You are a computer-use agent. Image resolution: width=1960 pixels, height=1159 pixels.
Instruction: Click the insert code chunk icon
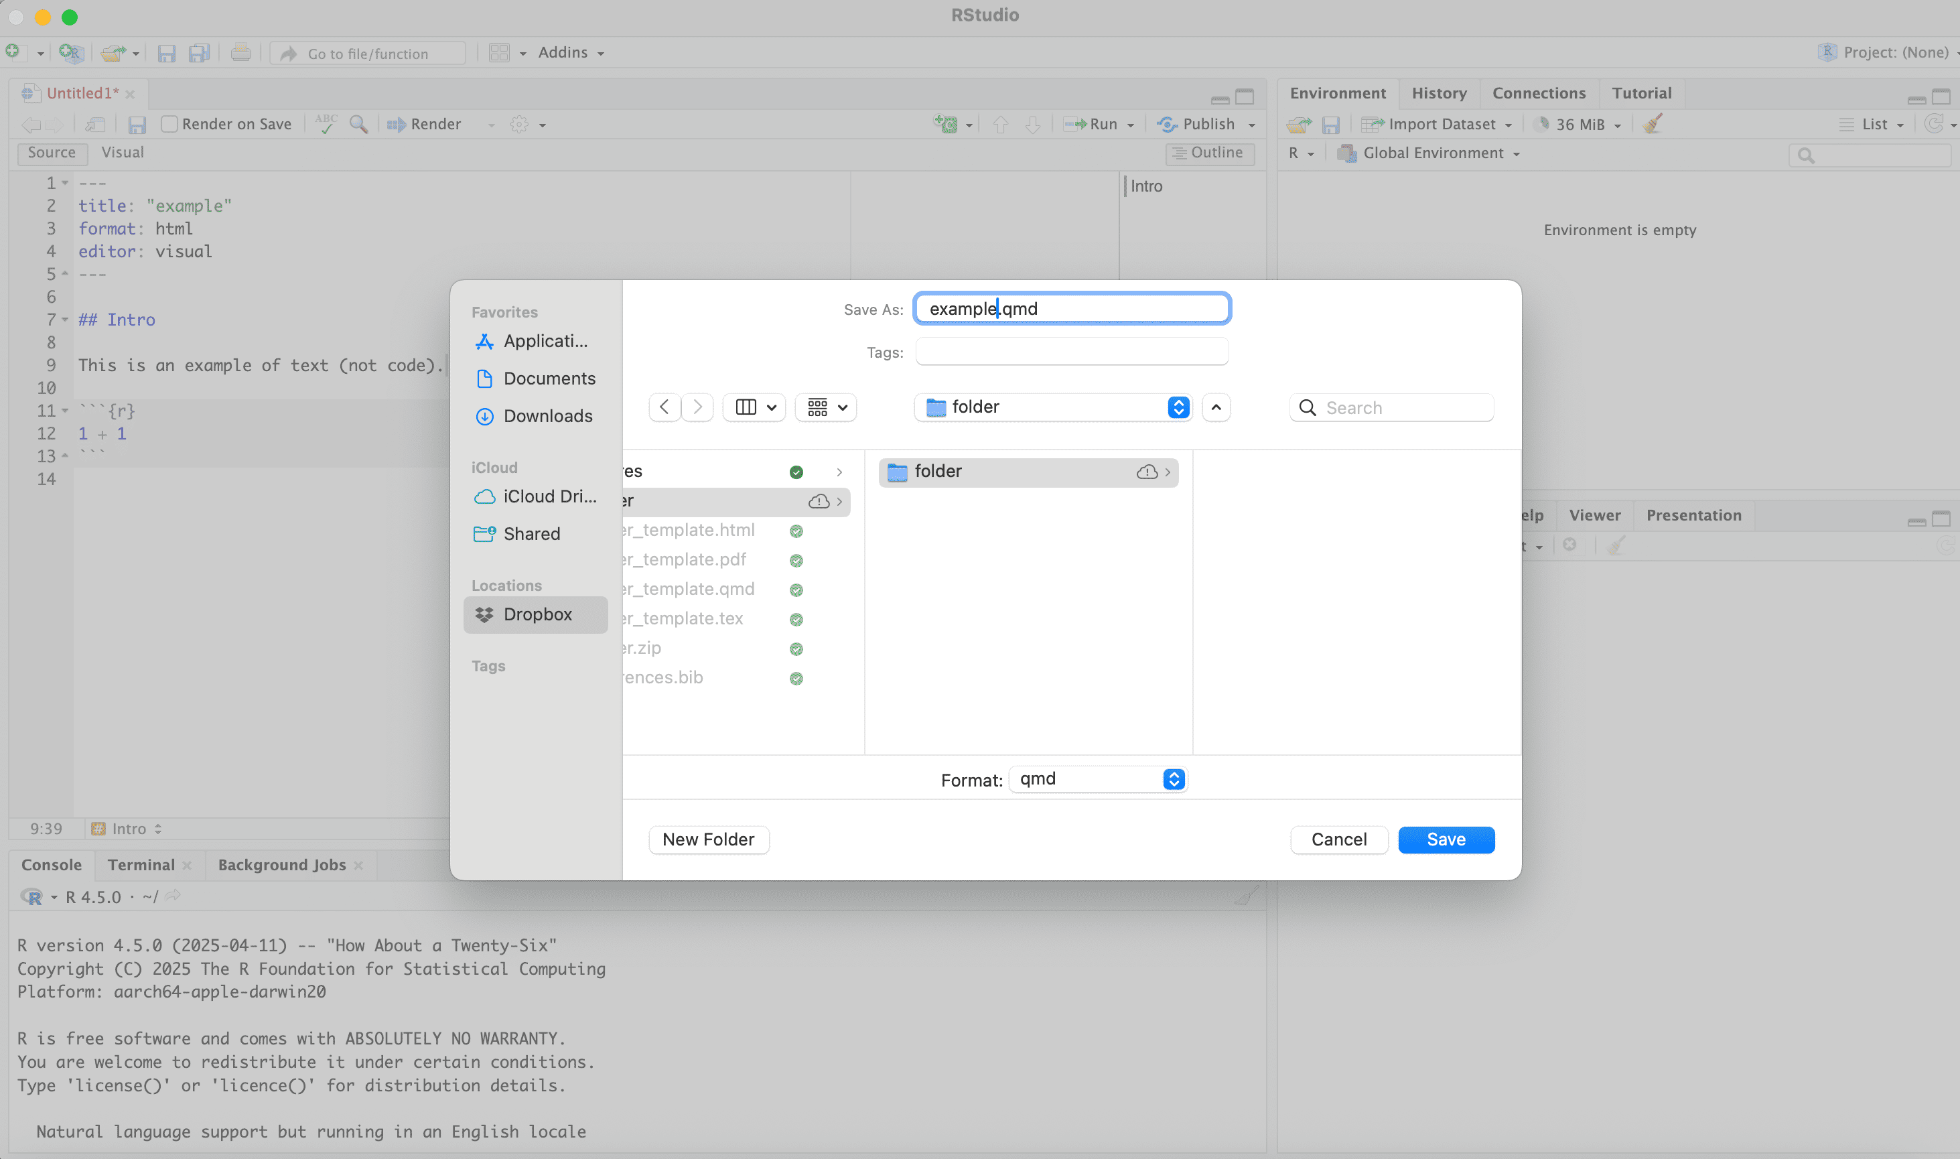(x=946, y=124)
